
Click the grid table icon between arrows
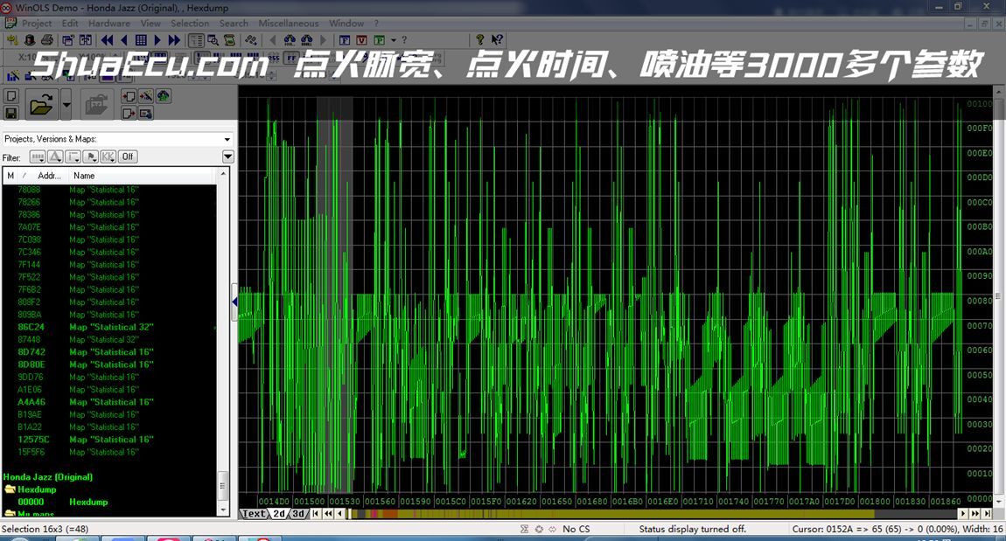[x=141, y=40]
